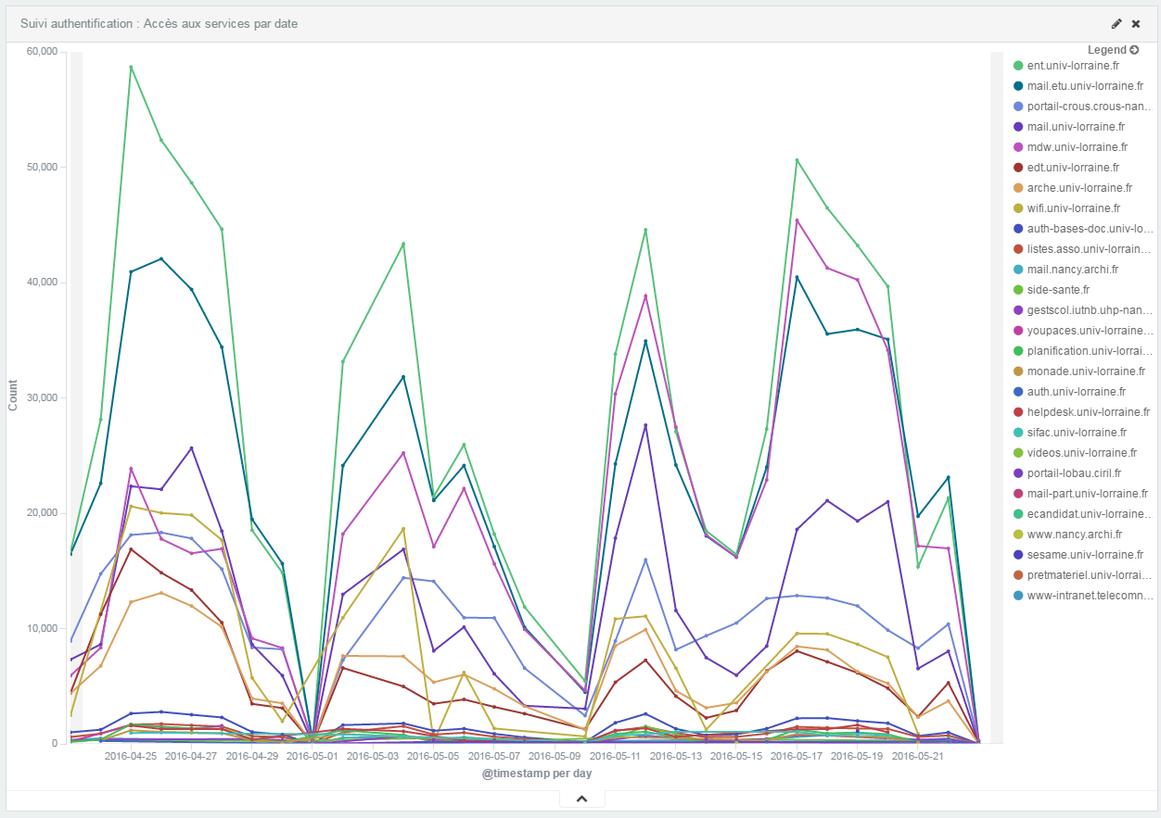The image size is (1161, 818).
Task: Open the wifi.univ-lorraine.fr legend entry options
Action: (1074, 208)
